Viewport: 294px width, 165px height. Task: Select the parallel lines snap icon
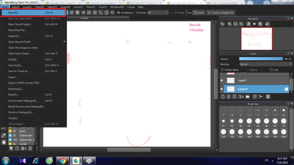click(71, 13)
